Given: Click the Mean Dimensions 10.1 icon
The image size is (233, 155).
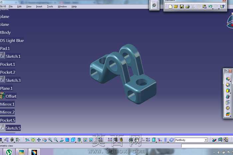Looking at the screenshot, I should click(148, 140).
